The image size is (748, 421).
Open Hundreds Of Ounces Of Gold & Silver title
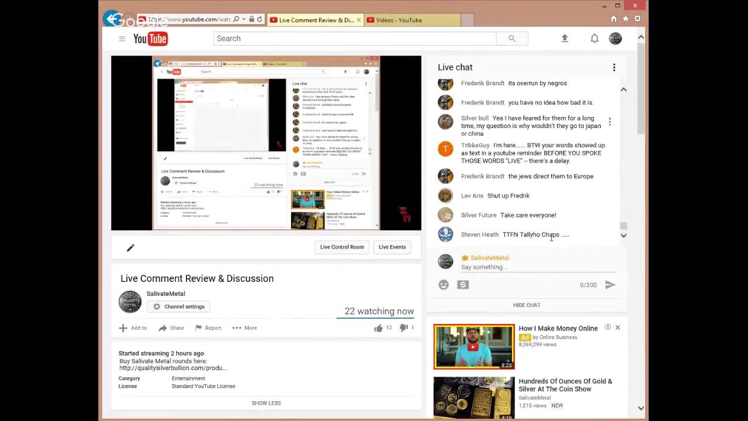565,385
